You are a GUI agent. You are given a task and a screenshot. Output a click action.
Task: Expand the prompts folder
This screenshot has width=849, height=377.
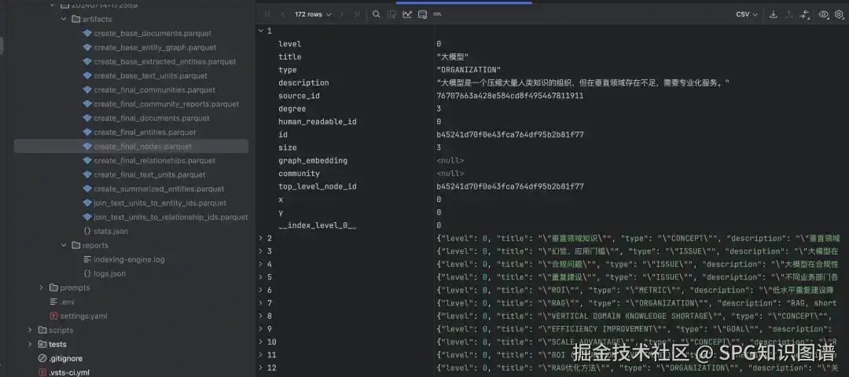pyautogui.click(x=41, y=287)
